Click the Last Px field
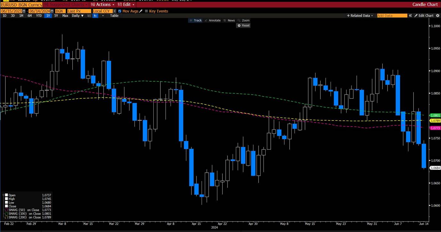The width and height of the screenshot is (441, 232). [79, 11]
